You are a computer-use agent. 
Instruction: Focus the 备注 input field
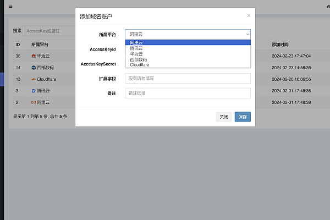(188, 93)
